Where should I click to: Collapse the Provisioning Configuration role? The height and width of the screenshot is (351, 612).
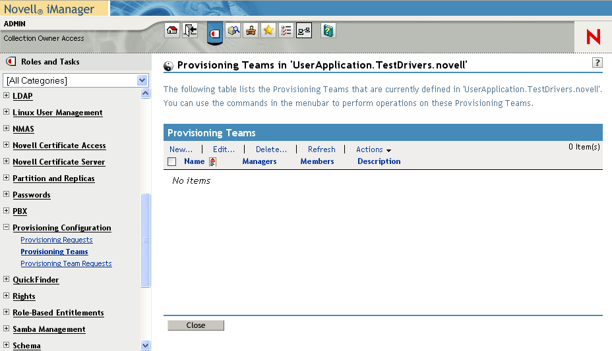coord(6,227)
